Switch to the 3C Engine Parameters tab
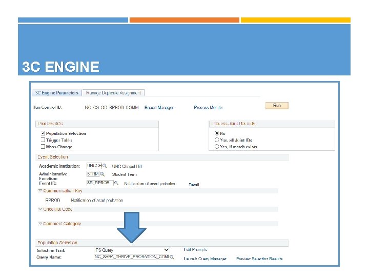The width and height of the screenshot is (369, 277). tap(57, 93)
